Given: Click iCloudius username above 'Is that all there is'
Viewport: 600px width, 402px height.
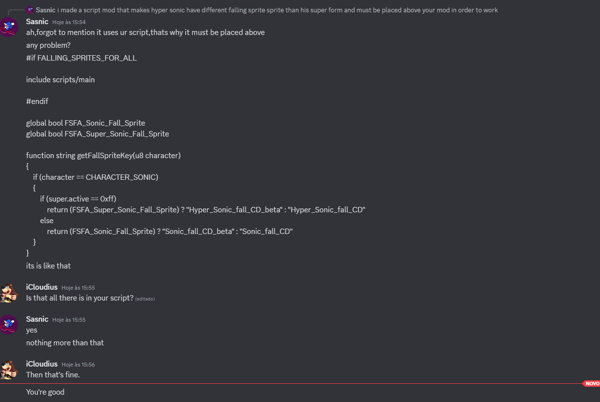Looking at the screenshot, I should [x=42, y=287].
